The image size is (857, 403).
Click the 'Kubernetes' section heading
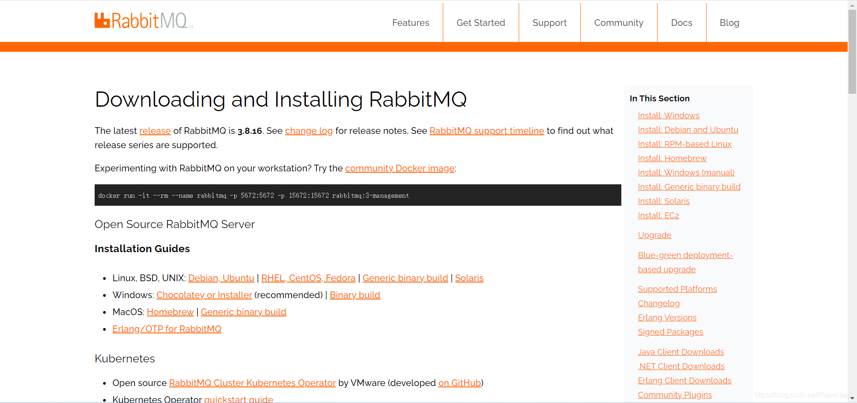coord(125,359)
